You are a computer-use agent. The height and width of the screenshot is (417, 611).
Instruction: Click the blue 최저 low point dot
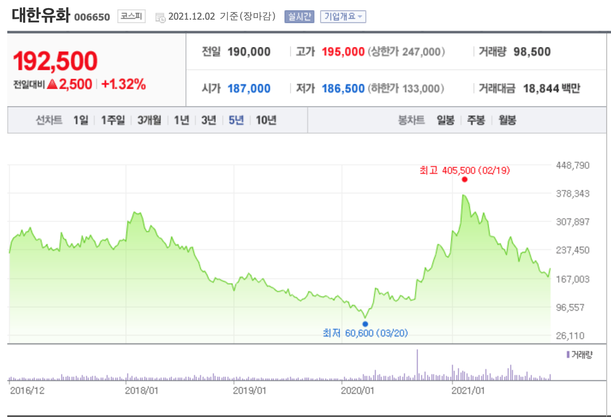click(365, 324)
